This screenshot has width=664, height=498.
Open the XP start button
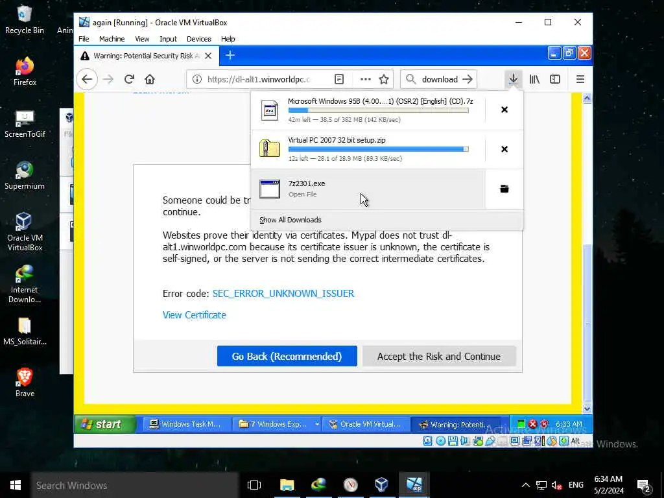(x=106, y=424)
